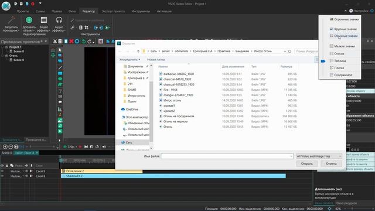Screen dimensions: 375x211
Task: Click the Открыть button
Action: point(307,164)
